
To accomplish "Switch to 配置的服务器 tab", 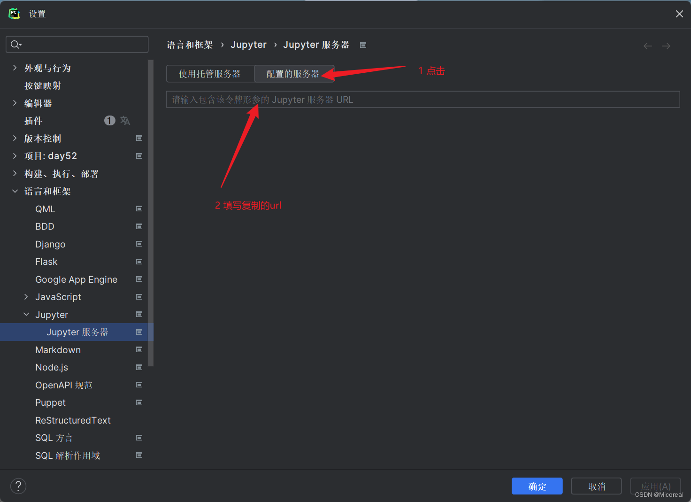I will [293, 74].
